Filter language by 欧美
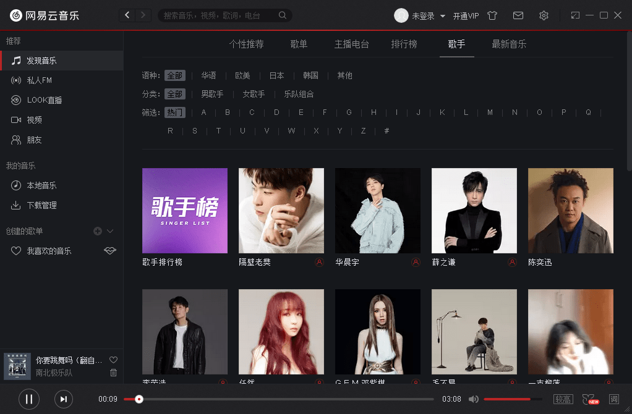 tap(242, 75)
